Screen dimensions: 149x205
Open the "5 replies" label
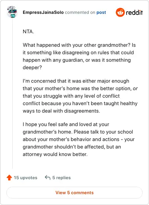tap(61, 178)
